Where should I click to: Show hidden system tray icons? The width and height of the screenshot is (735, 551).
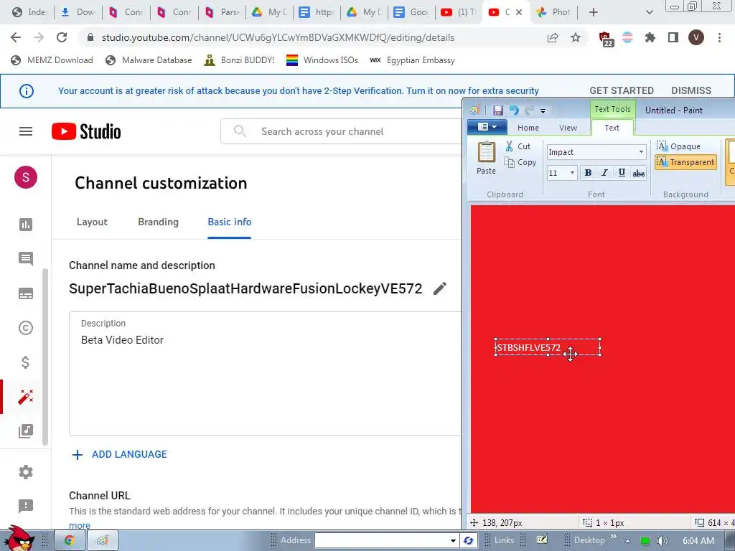627,541
